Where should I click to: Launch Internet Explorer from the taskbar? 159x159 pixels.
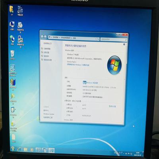point(19,149)
